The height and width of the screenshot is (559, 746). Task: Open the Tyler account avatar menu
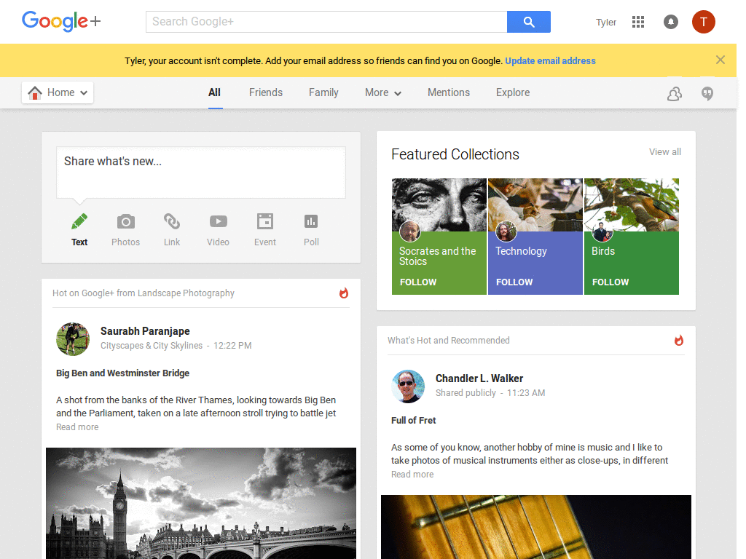click(703, 22)
